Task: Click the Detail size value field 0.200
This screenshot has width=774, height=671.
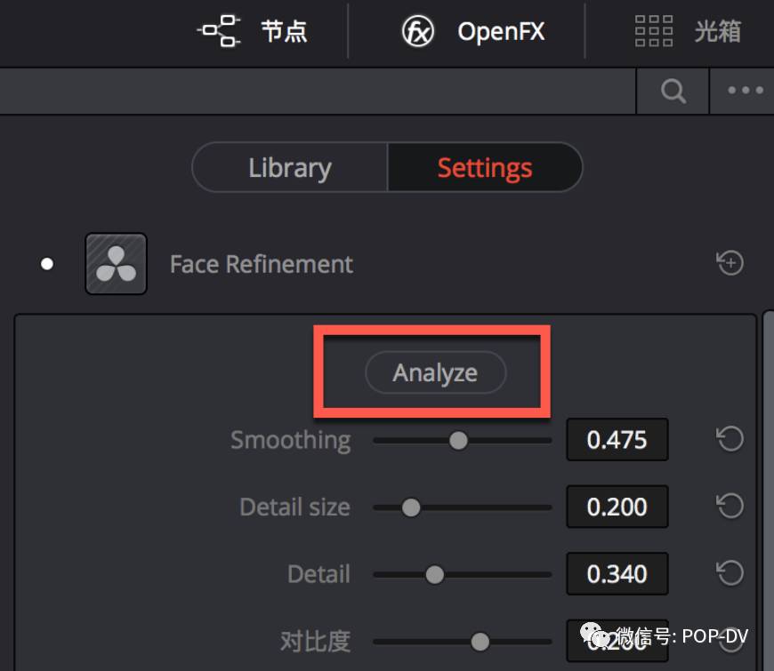Action: (617, 507)
